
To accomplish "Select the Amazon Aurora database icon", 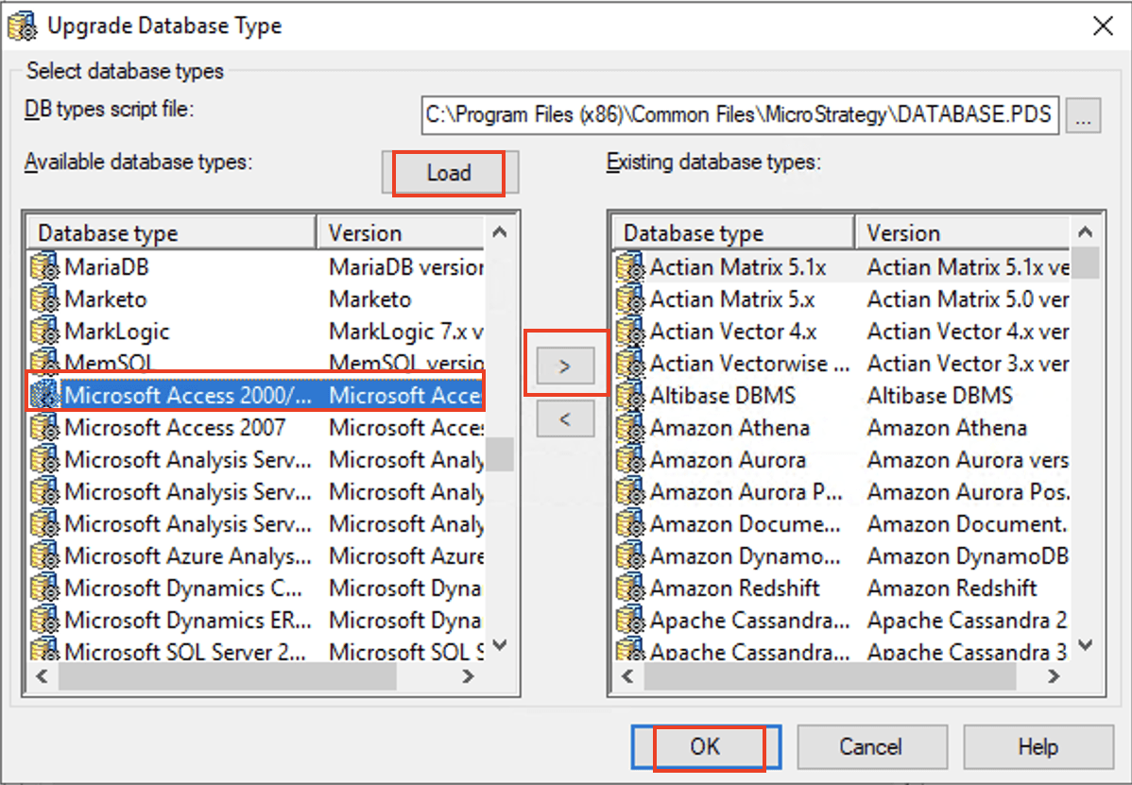I will click(x=630, y=460).
